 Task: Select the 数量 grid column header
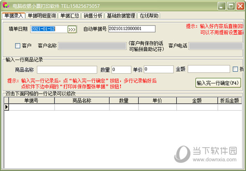point(124,101)
